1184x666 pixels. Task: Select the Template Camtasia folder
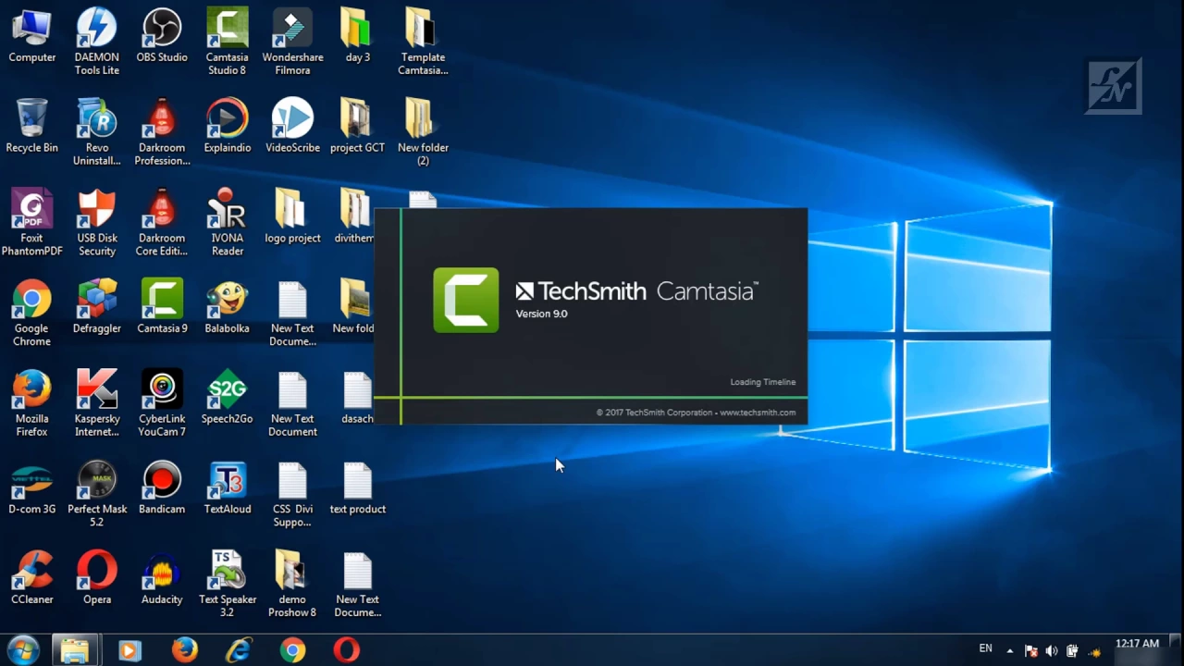pyautogui.click(x=423, y=43)
